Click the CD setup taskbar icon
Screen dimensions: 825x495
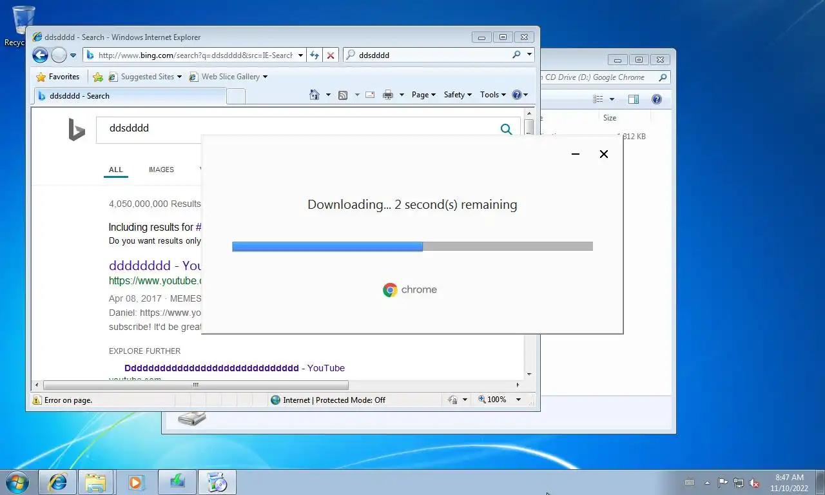pos(217,482)
